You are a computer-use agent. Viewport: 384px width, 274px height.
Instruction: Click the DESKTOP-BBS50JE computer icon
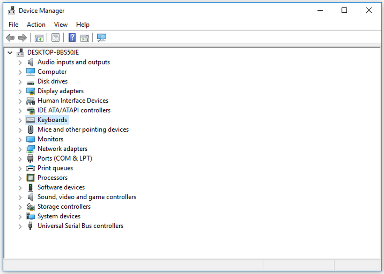click(20, 52)
